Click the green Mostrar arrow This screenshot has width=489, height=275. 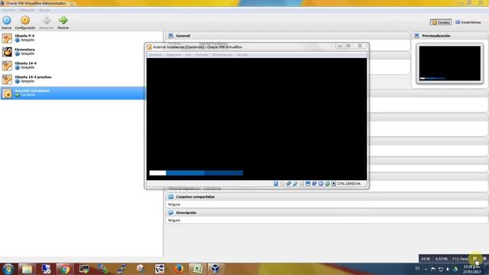pos(63,21)
